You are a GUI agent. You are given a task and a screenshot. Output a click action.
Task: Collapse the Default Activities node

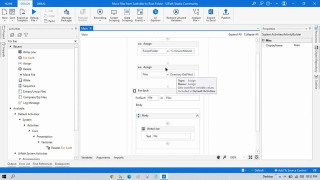tap(15, 114)
